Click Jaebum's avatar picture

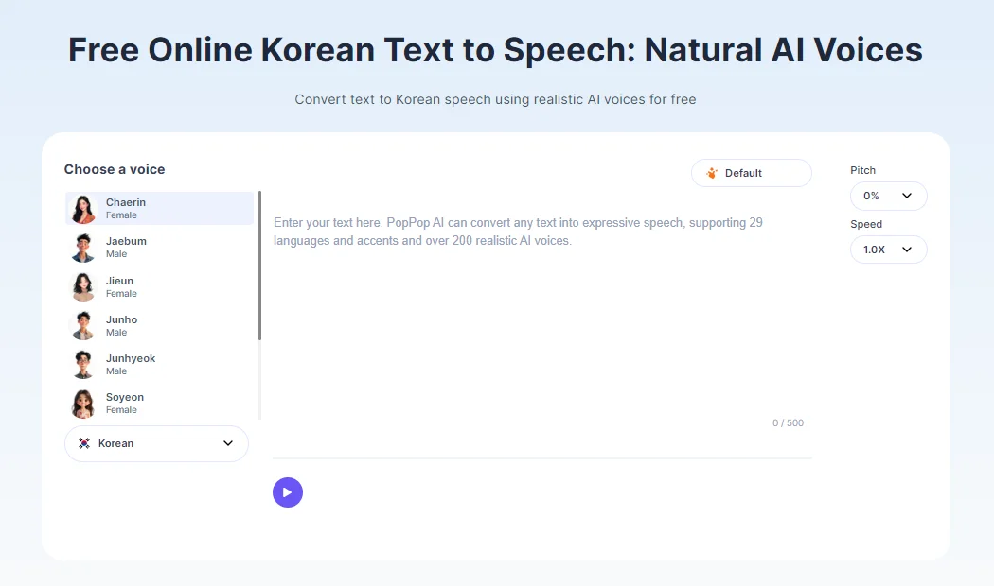[x=84, y=248]
